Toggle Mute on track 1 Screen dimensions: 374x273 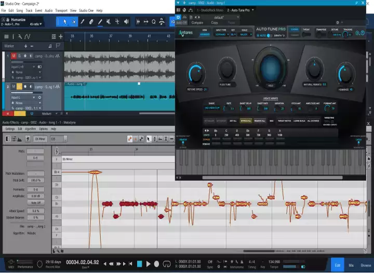tap(14, 56)
